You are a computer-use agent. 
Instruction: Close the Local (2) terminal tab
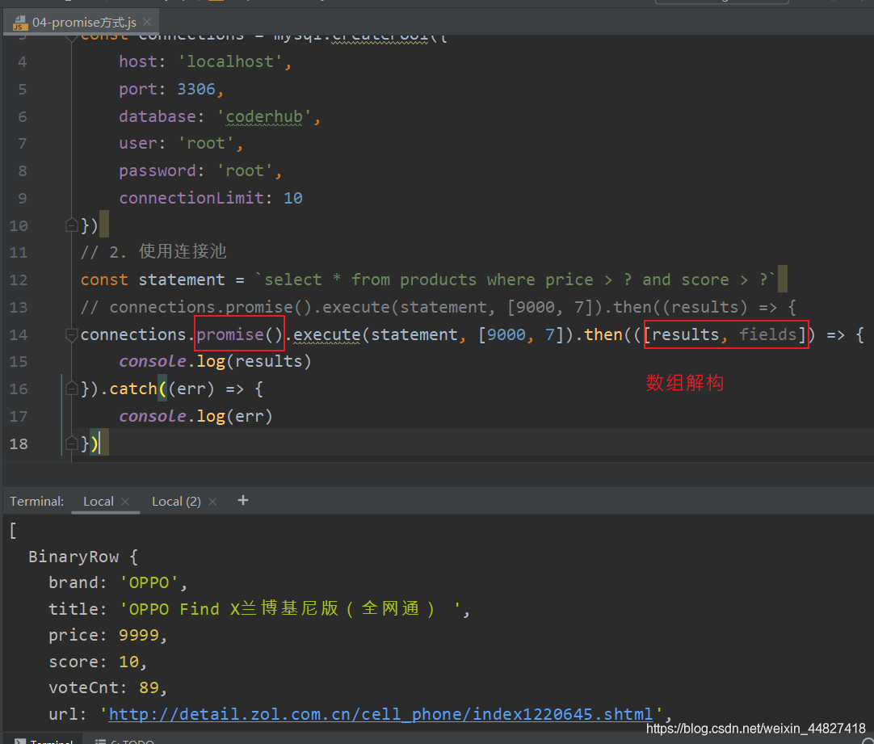pyautogui.click(x=212, y=502)
